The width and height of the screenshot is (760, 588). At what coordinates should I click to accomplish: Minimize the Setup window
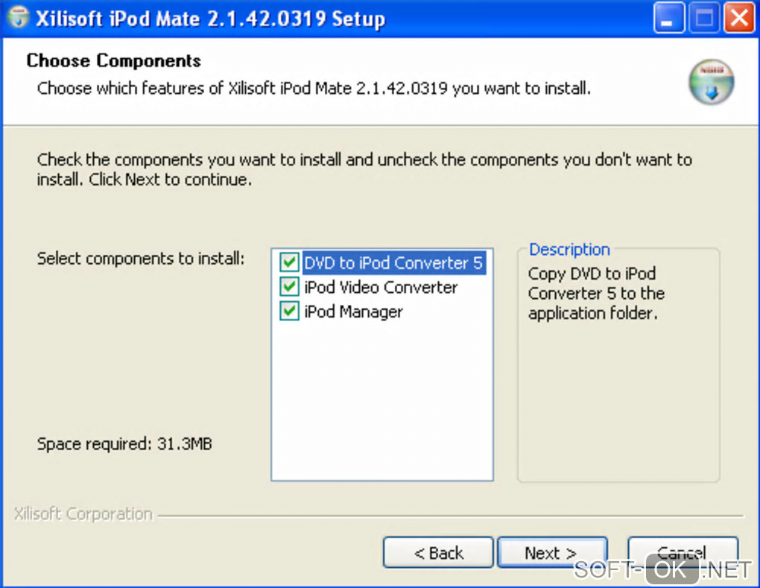coord(668,18)
